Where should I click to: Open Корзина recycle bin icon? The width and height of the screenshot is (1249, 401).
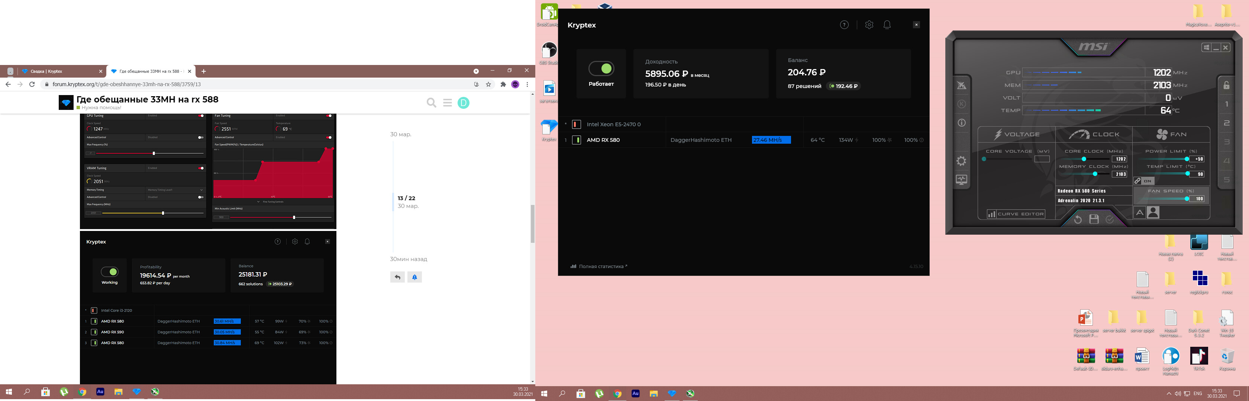point(1227,359)
